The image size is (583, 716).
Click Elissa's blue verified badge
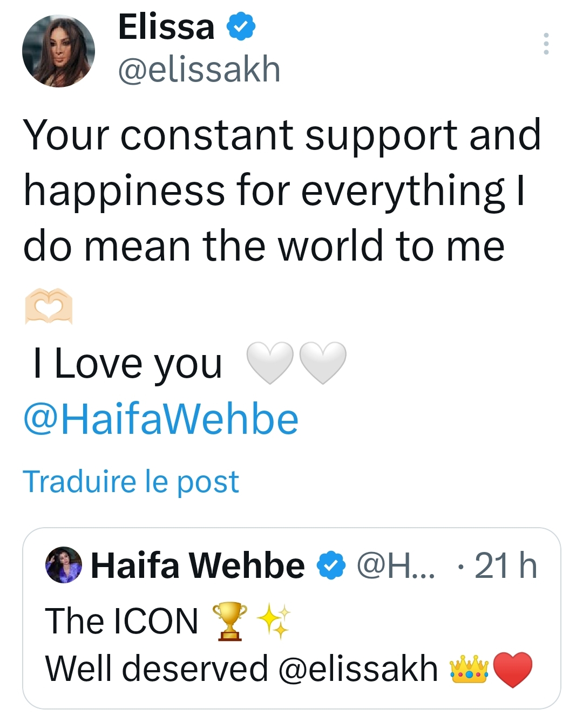pyautogui.click(x=240, y=27)
